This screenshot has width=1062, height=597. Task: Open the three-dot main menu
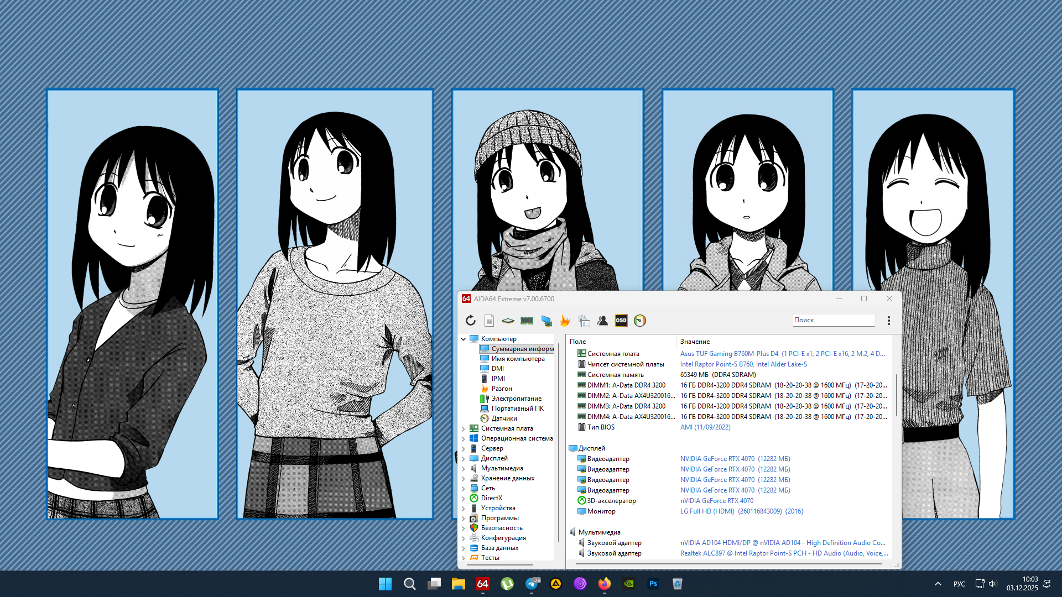click(889, 321)
